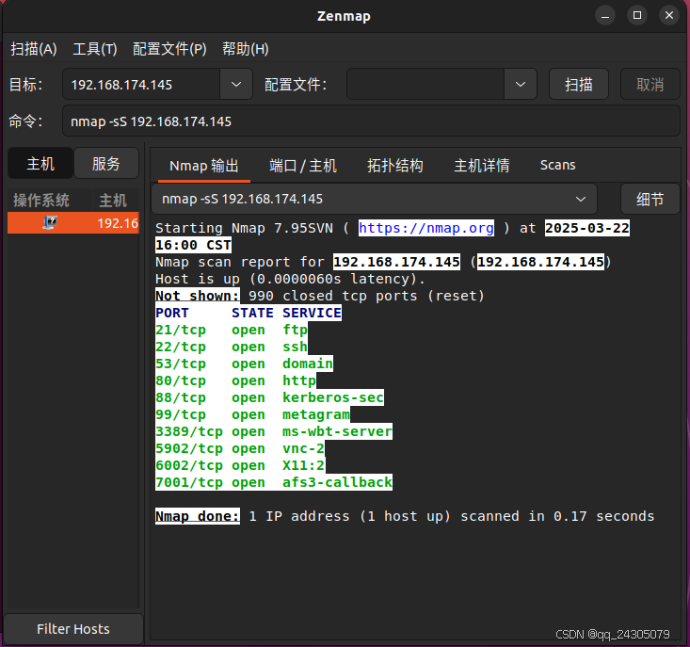This screenshot has width=690, height=647.
Task: Click the 'Host is up' latency line
Action: pos(291,279)
